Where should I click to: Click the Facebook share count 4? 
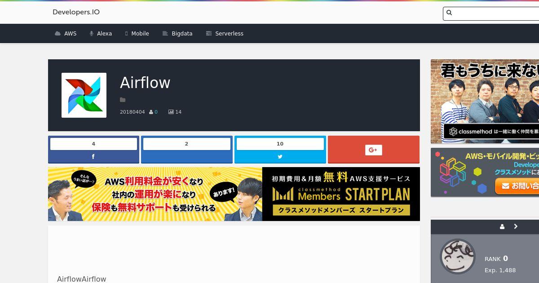(x=93, y=144)
